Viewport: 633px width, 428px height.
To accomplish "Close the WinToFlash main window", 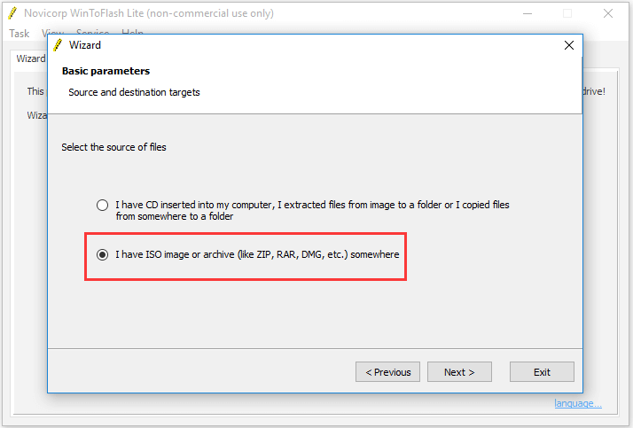I will [608, 13].
